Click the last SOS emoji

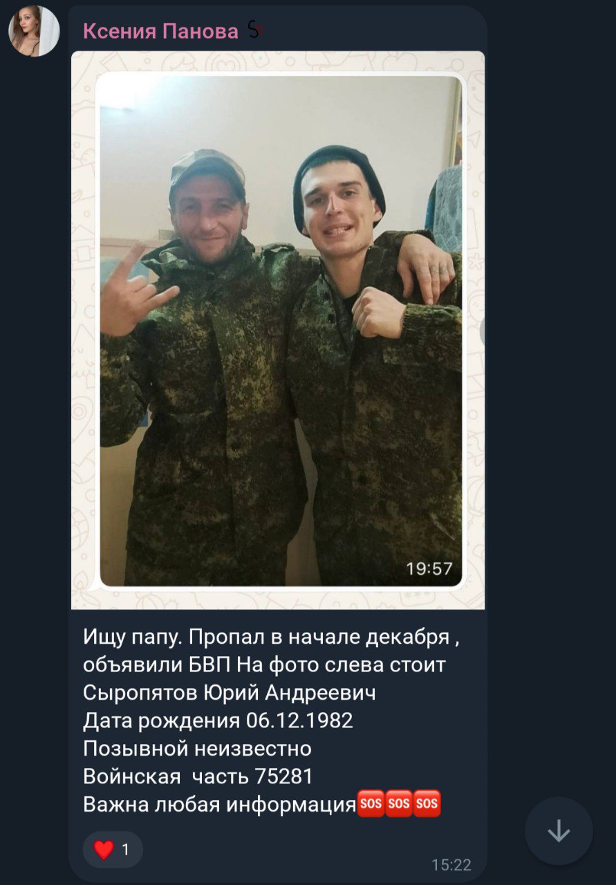click(427, 804)
